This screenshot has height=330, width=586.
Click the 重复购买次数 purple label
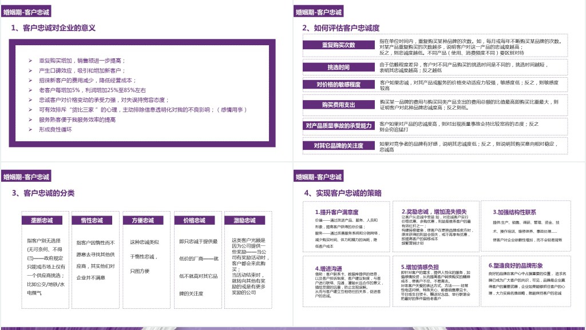point(338,45)
